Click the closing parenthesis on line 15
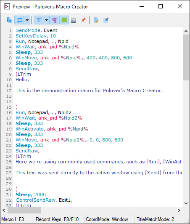Viewport: 190px width, 224px height. coord(16,107)
